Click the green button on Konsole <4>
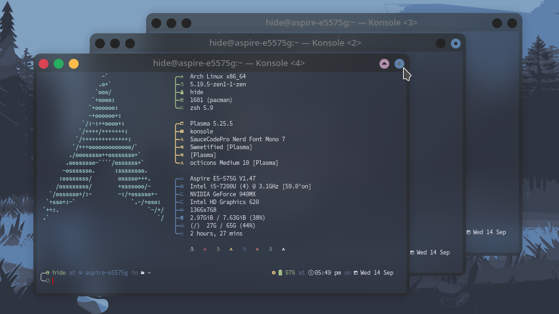The width and height of the screenshot is (559, 314). 58,63
